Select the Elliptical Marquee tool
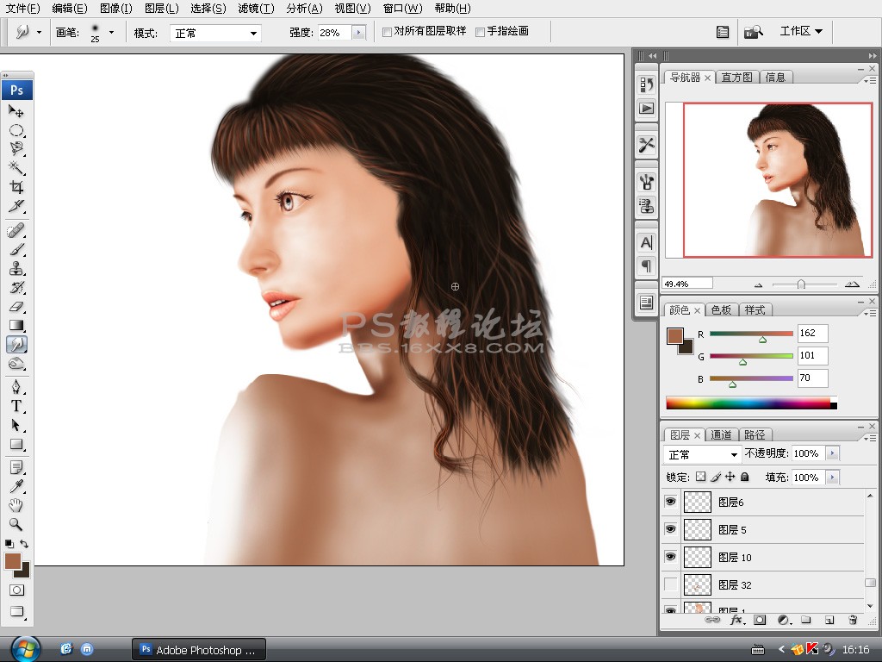Screen dimensions: 882x662 (x=16, y=130)
